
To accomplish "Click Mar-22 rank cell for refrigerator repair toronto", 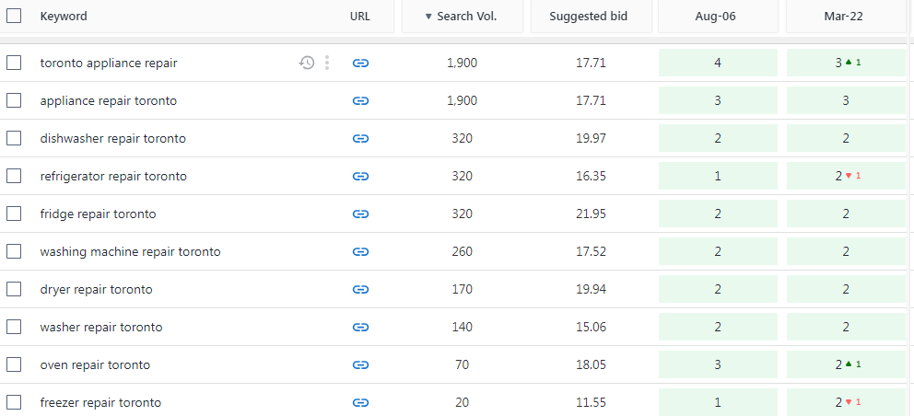I will pyautogui.click(x=846, y=176).
